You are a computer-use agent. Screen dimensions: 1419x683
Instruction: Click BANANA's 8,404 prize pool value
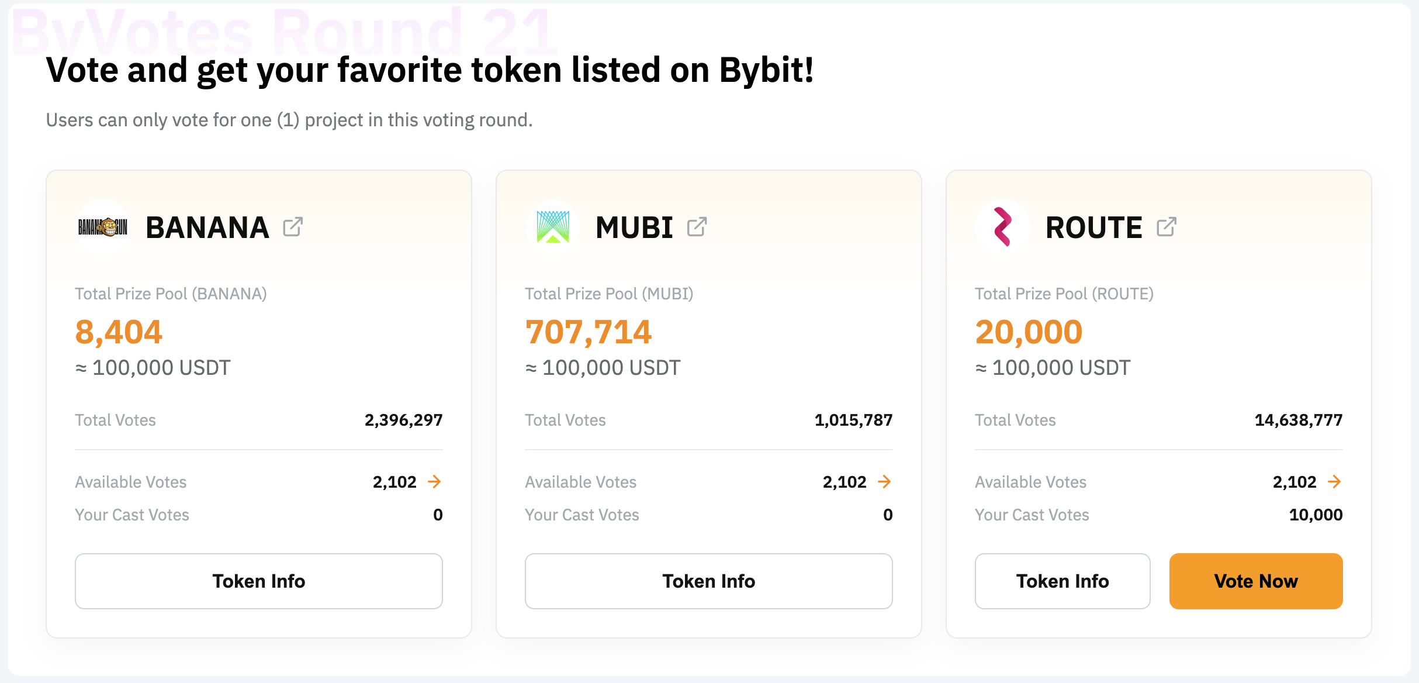(x=119, y=332)
